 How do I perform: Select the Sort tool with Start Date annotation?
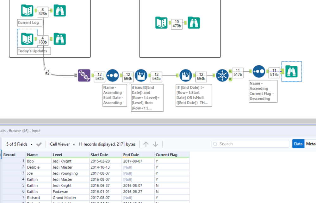pyautogui.click(x=112, y=76)
